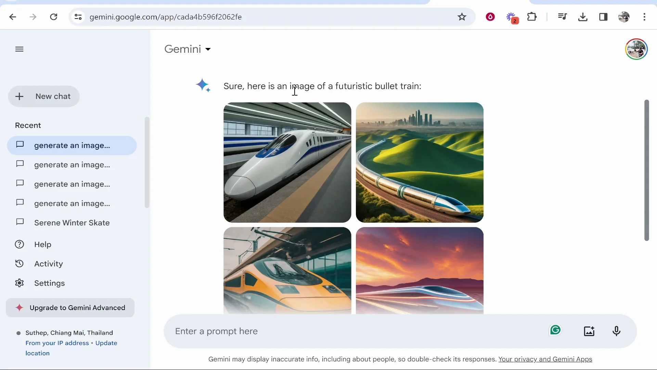Bookmark the page with the star icon

coord(462,17)
